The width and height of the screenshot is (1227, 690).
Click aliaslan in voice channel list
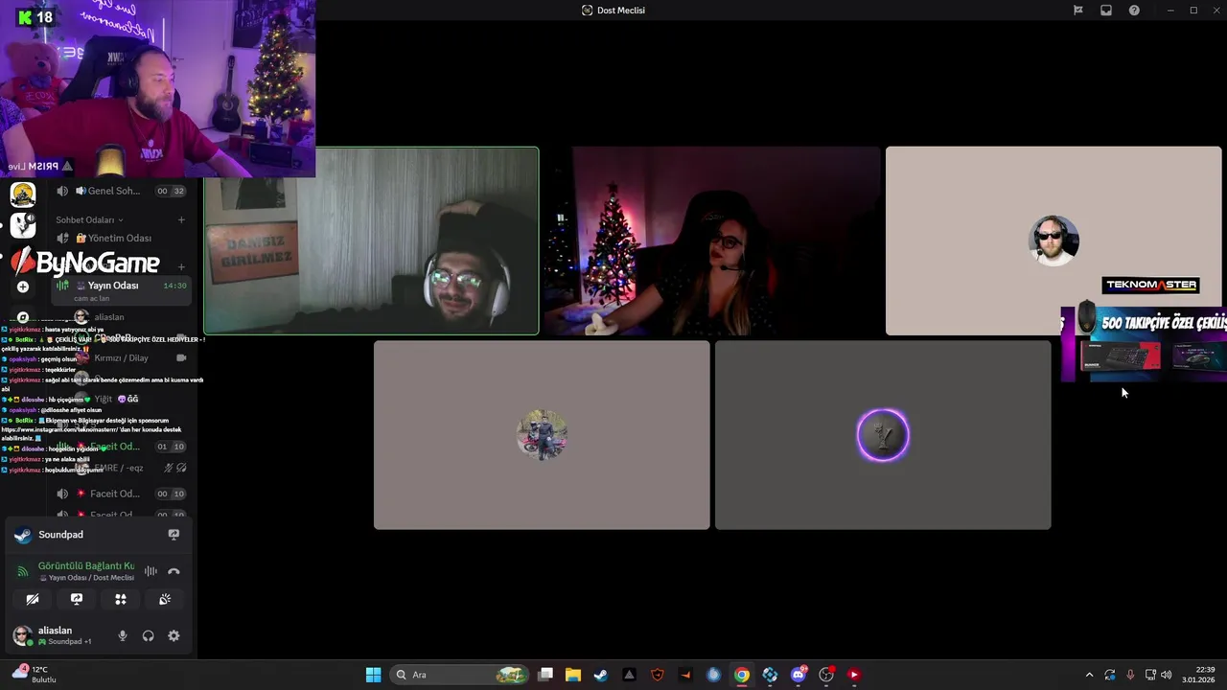tap(108, 317)
